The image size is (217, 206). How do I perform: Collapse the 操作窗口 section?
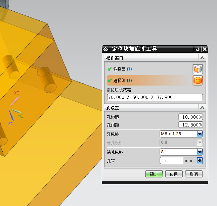pos(202,58)
